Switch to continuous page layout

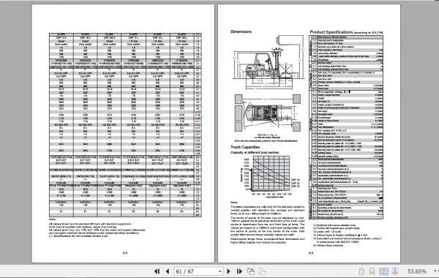click(372, 271)
